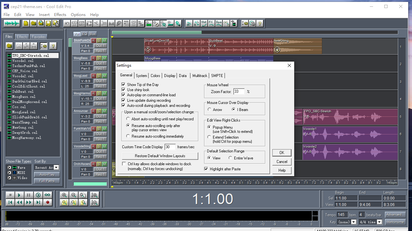Click the Zoom Factor input field
Screen dimensions: 412x231
[239, 92]
